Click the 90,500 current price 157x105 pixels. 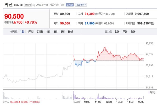pos(15,16)
